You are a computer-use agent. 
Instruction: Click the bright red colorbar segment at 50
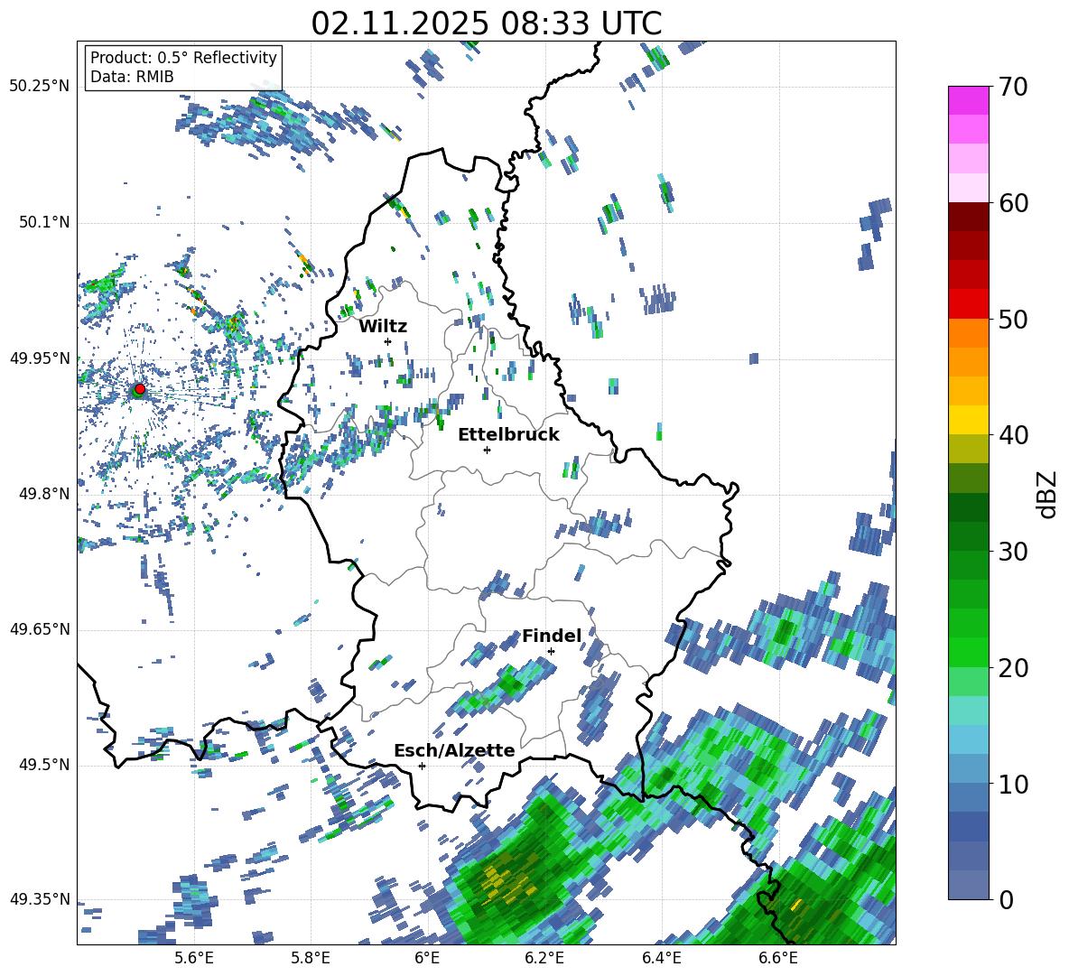tap(968, 304)
